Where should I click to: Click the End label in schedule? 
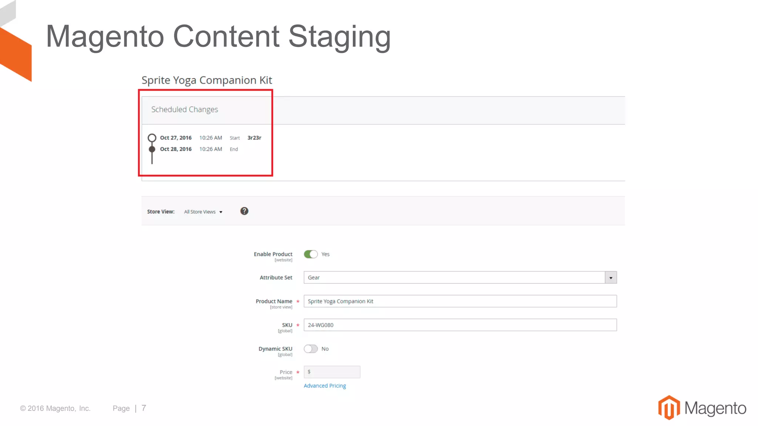click(234, 149)
